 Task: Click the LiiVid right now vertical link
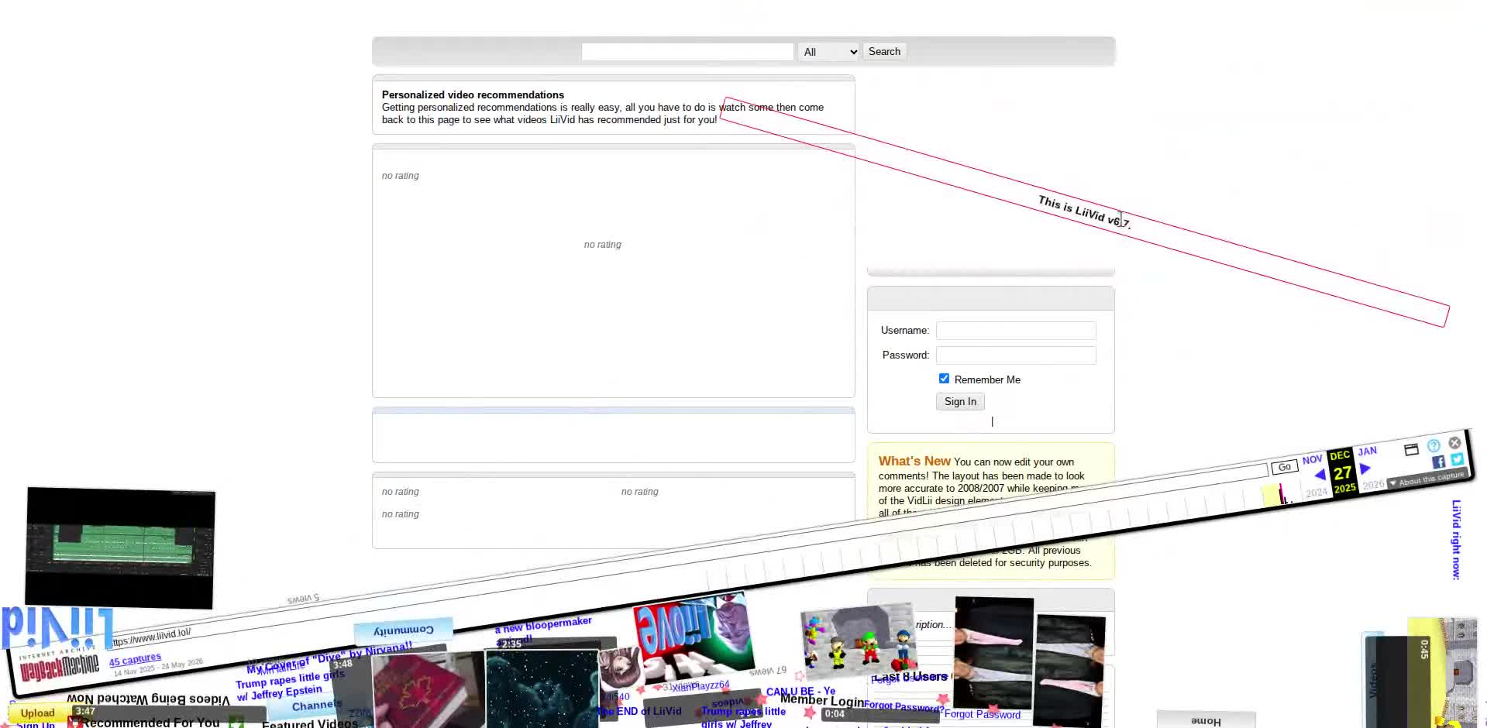click(1456, 540)
